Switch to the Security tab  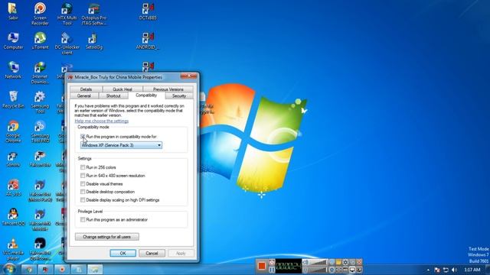pos(179,95)
